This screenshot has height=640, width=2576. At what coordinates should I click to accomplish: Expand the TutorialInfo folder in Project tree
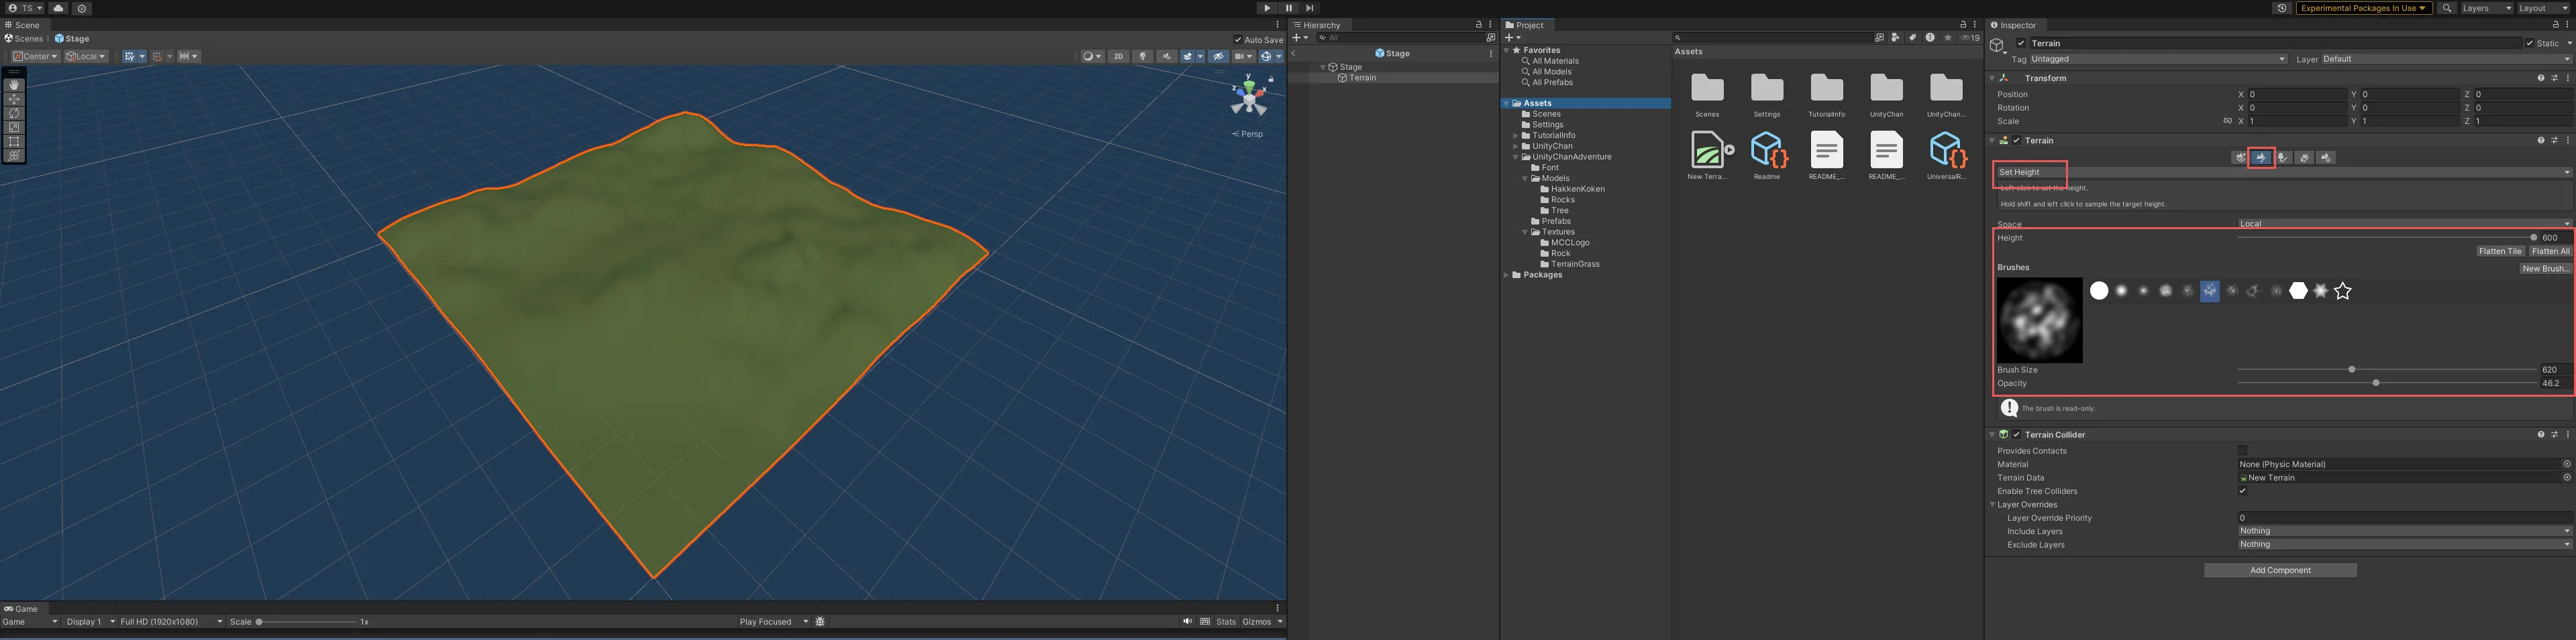pos(1516,136)
